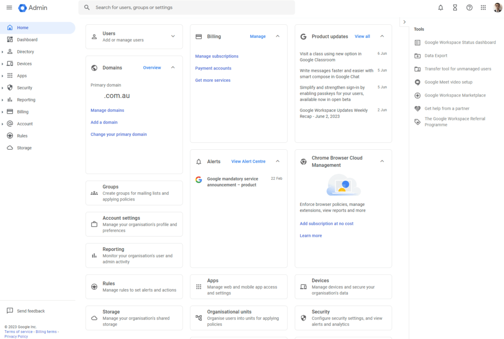
Task: Open the main hamburger menu
Action: point(9,7)
